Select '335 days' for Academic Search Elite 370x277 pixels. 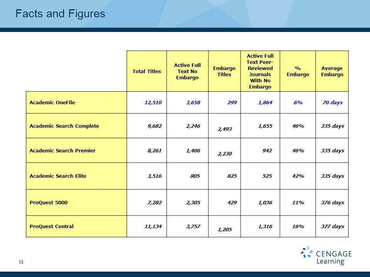point(333,176)
